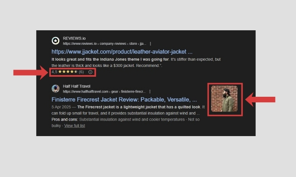Image resolution: width=296 pixels, height=177 pixels.
Task: Open three-dot menu beside reviews.io URL
Action: (150, 44)
